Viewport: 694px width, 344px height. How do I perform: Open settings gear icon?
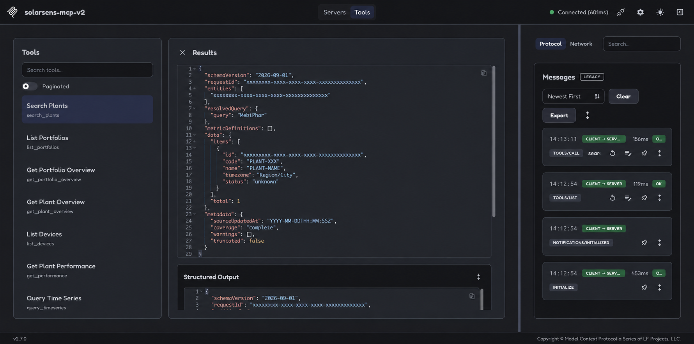pos(641,12)
